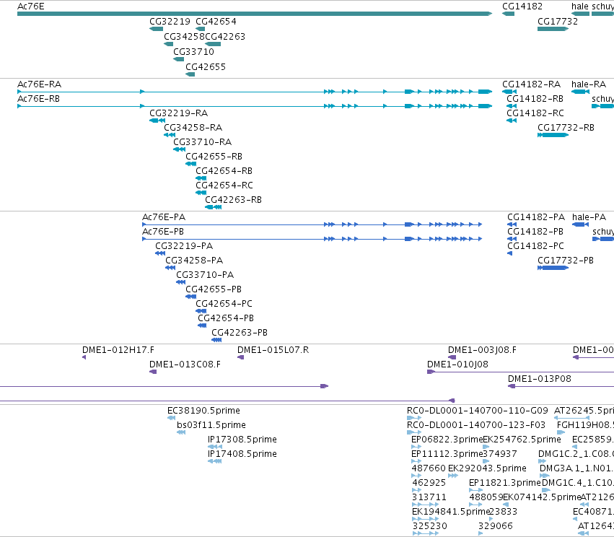Viewport: 614px width, 537px height.
Task: Open the hale-PA protein label
Action: [589, 217]
